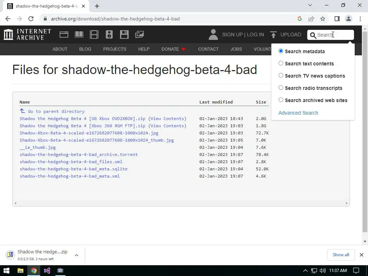Close the shadow-the-hedgehog tab

[83, 6]
